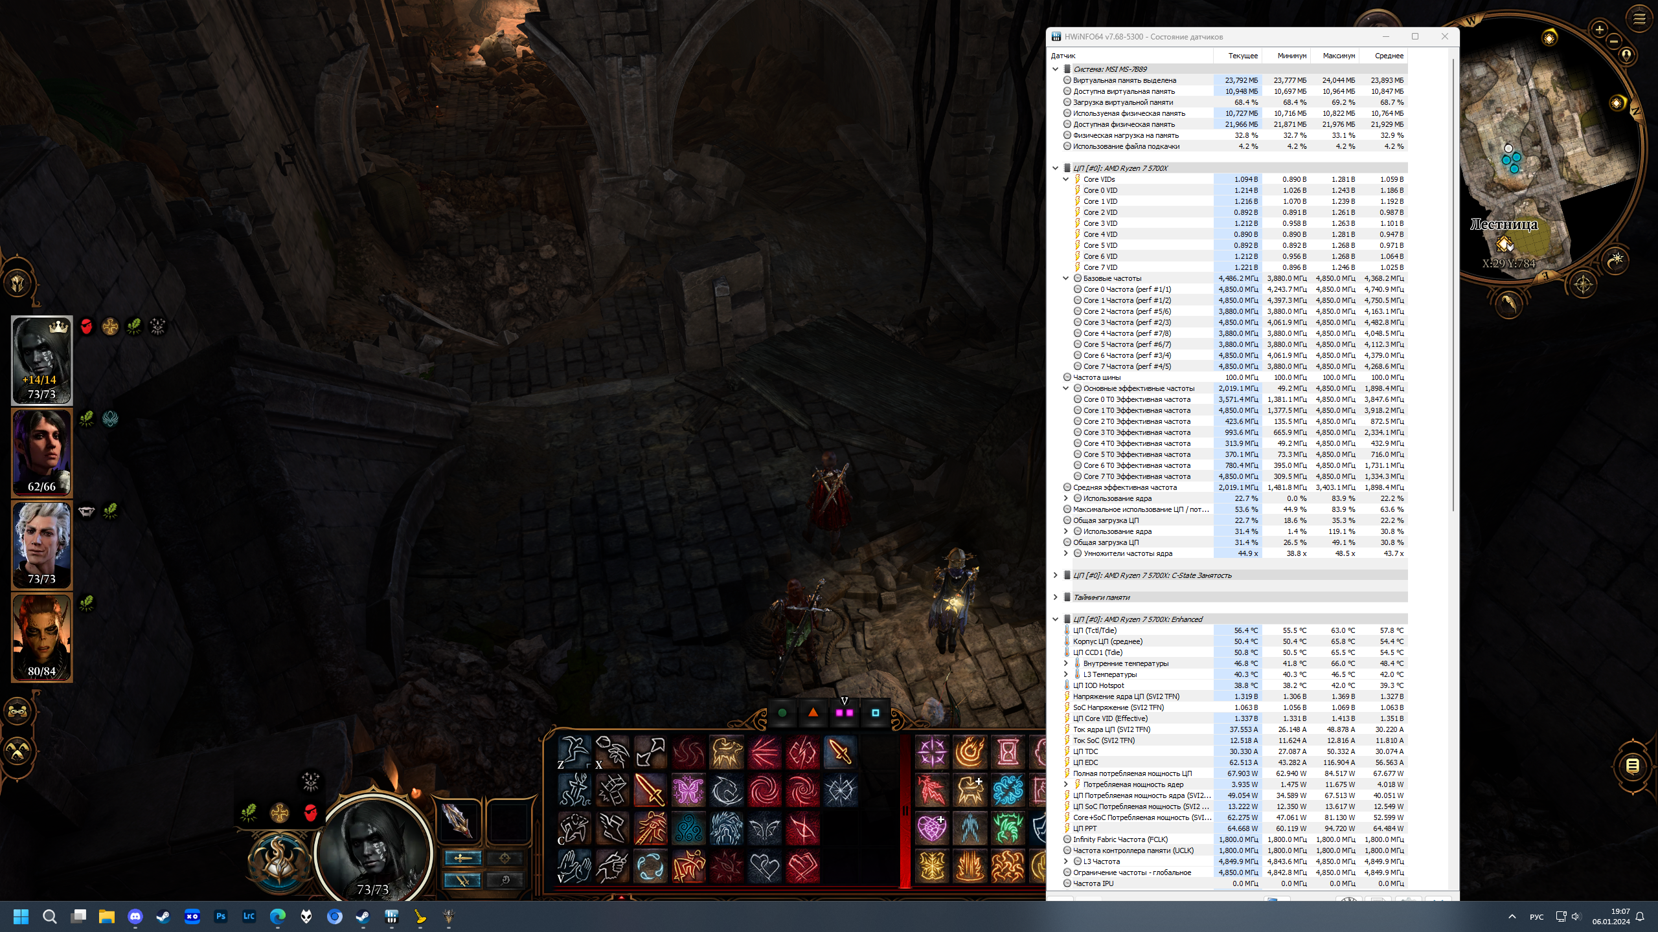Select the second party member portrait (62/66)
This screenshot has width=1658, height=932.
(x=41, y=452)
